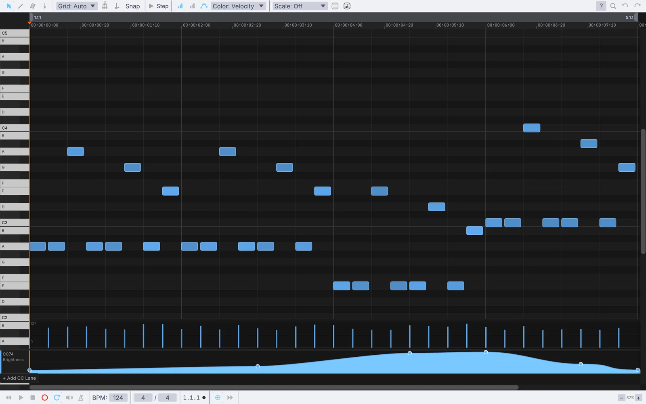Click the C2 piano key
Screen dimensions: 646x404
[15, 317]
